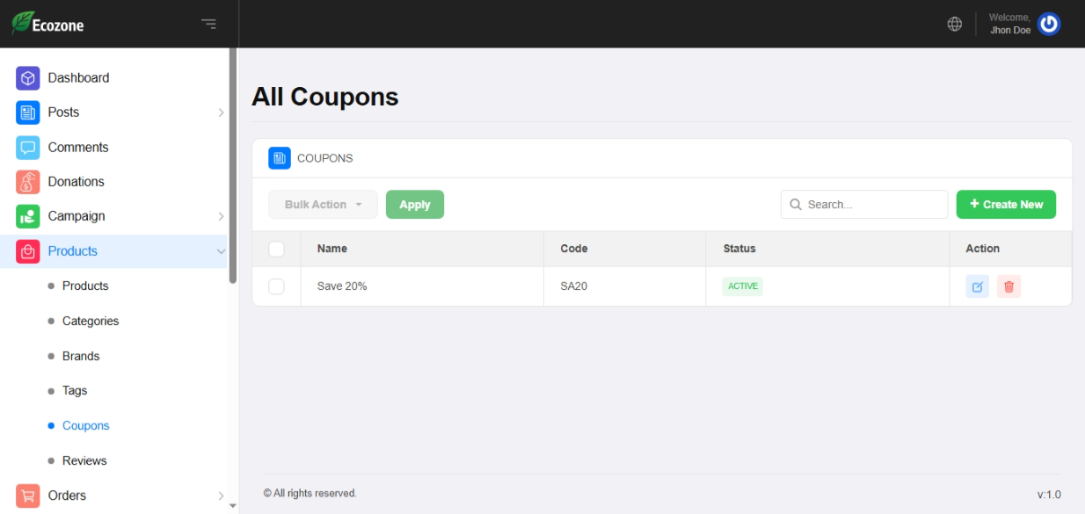Click the sidebar vertical scrollbar
This screenshot has width=1085, height=514.
coord(233,167)
